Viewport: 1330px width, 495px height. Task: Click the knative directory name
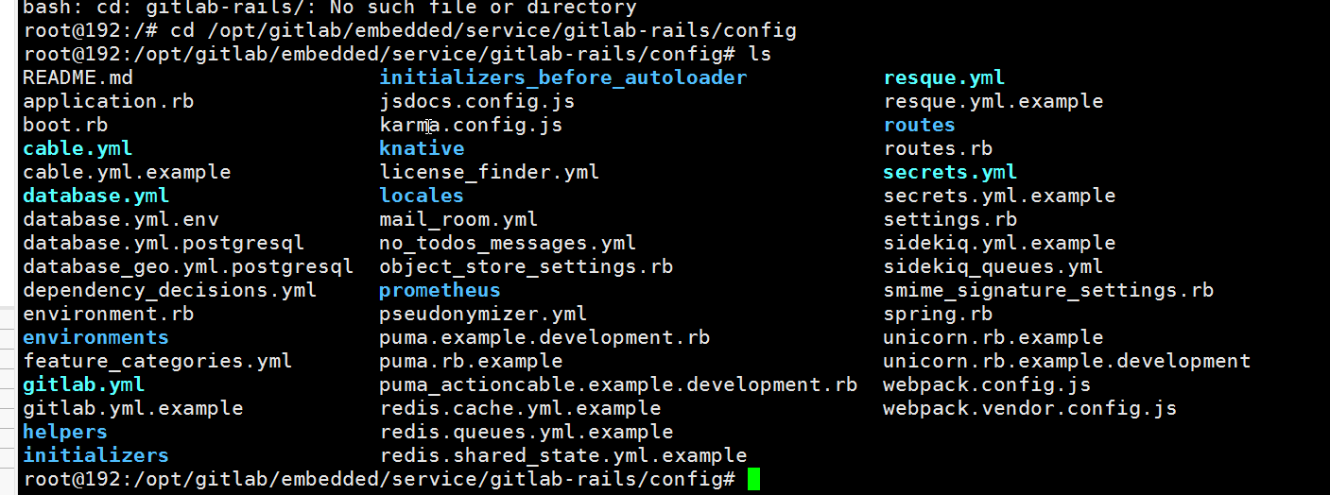(422, 148)
